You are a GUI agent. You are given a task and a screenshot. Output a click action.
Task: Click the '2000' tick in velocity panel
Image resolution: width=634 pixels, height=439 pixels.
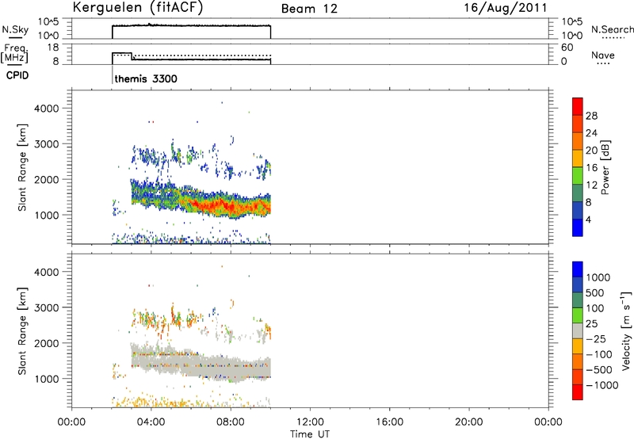(x=47, y=343)
